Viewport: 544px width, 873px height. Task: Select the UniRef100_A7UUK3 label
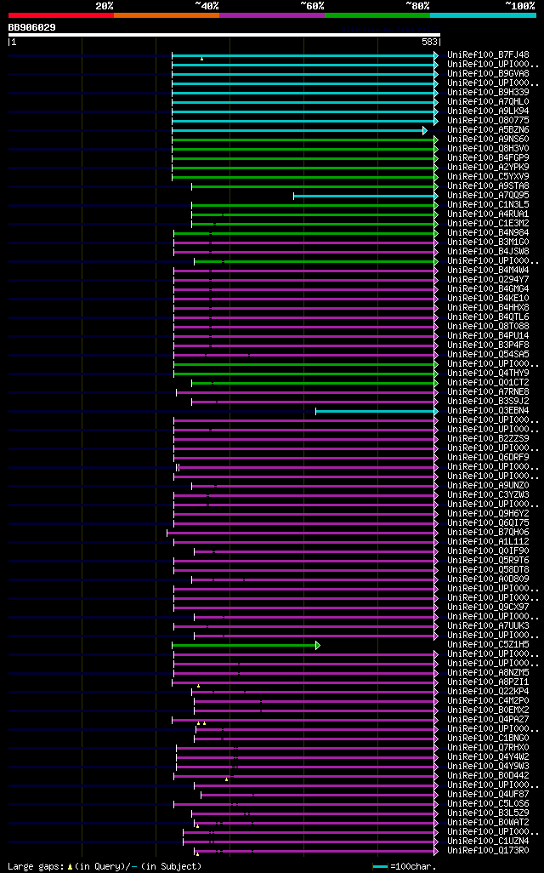click(489, 625)
